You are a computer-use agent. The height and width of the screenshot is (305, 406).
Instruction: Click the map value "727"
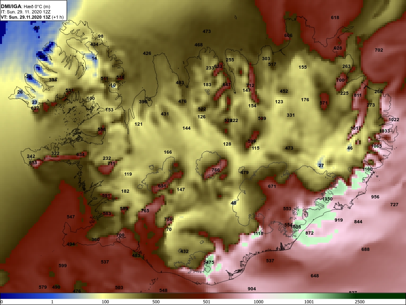394,205
